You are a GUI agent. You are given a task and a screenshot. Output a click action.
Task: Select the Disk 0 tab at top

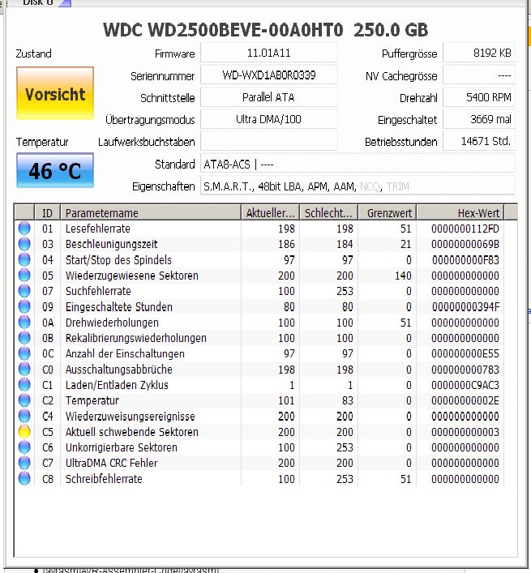pyautogui.click(x=37, y=3)
